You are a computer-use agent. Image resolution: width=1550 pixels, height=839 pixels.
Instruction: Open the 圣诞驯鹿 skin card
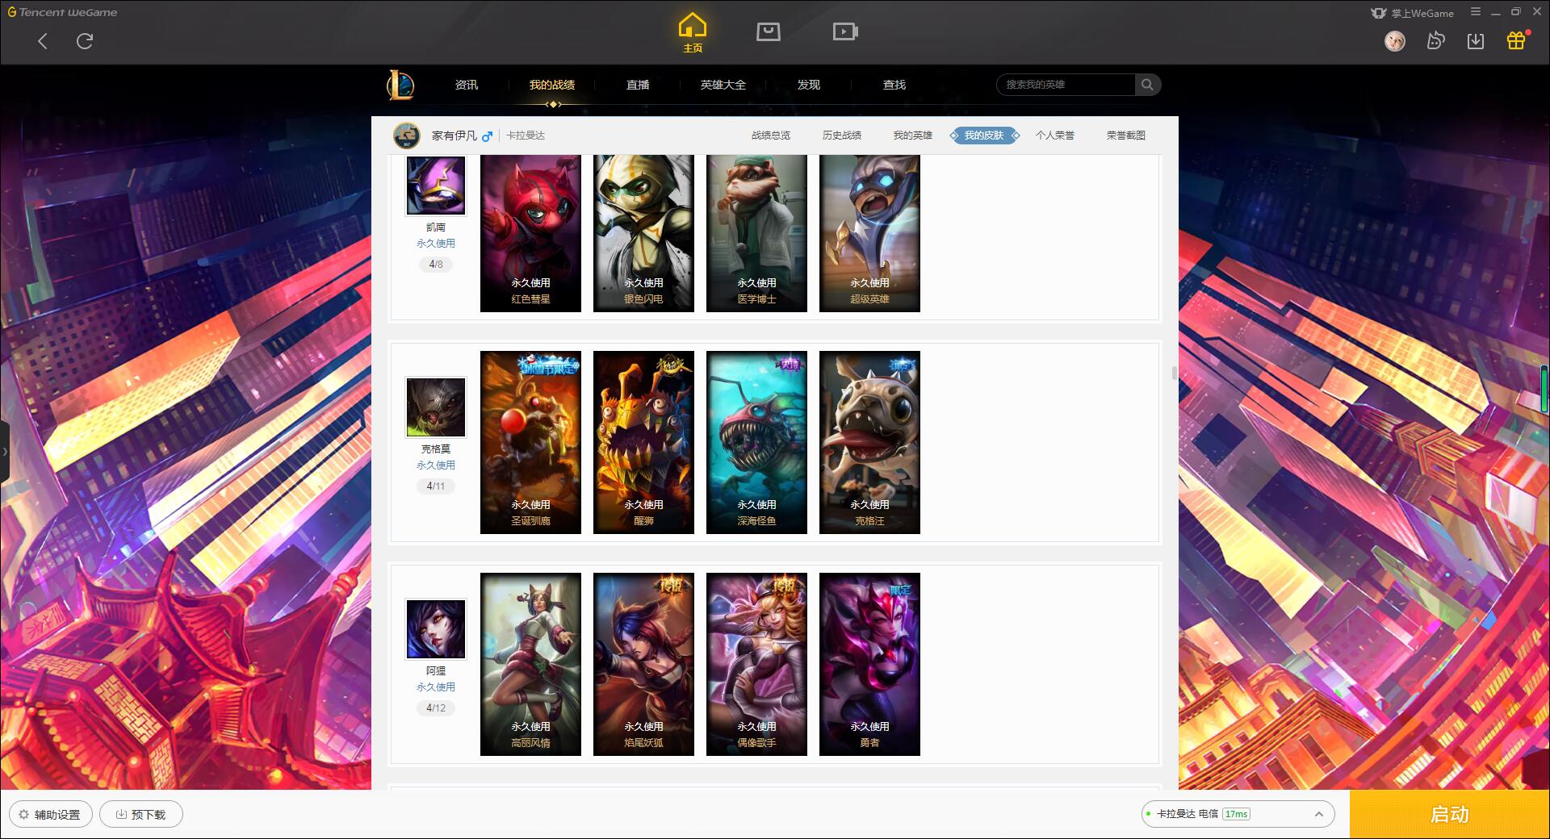530,442
